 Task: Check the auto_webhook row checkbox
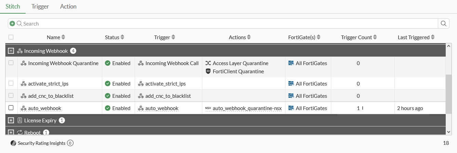(x=11, y=108)
